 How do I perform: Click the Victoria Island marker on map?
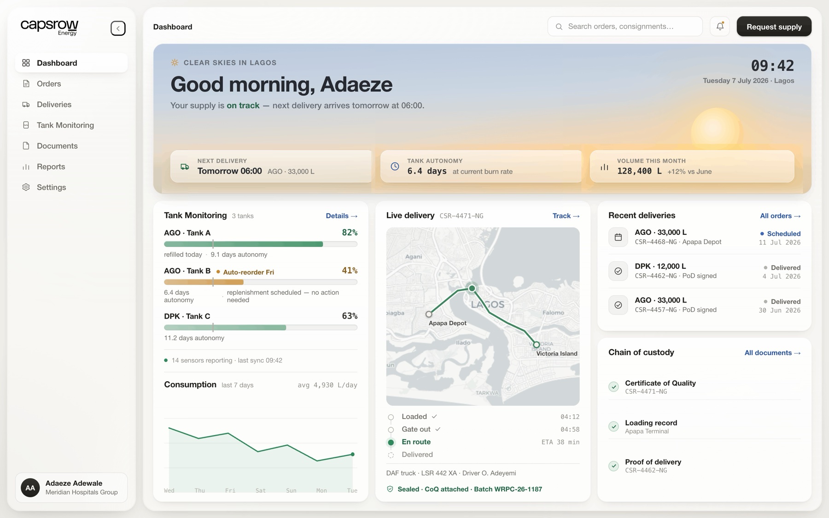(x=537, y=344)
